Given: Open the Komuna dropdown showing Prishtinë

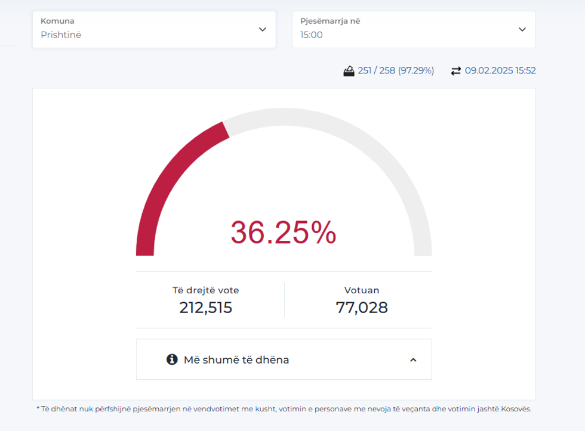Looking at the screenshot, I should (x=153, y=29).
